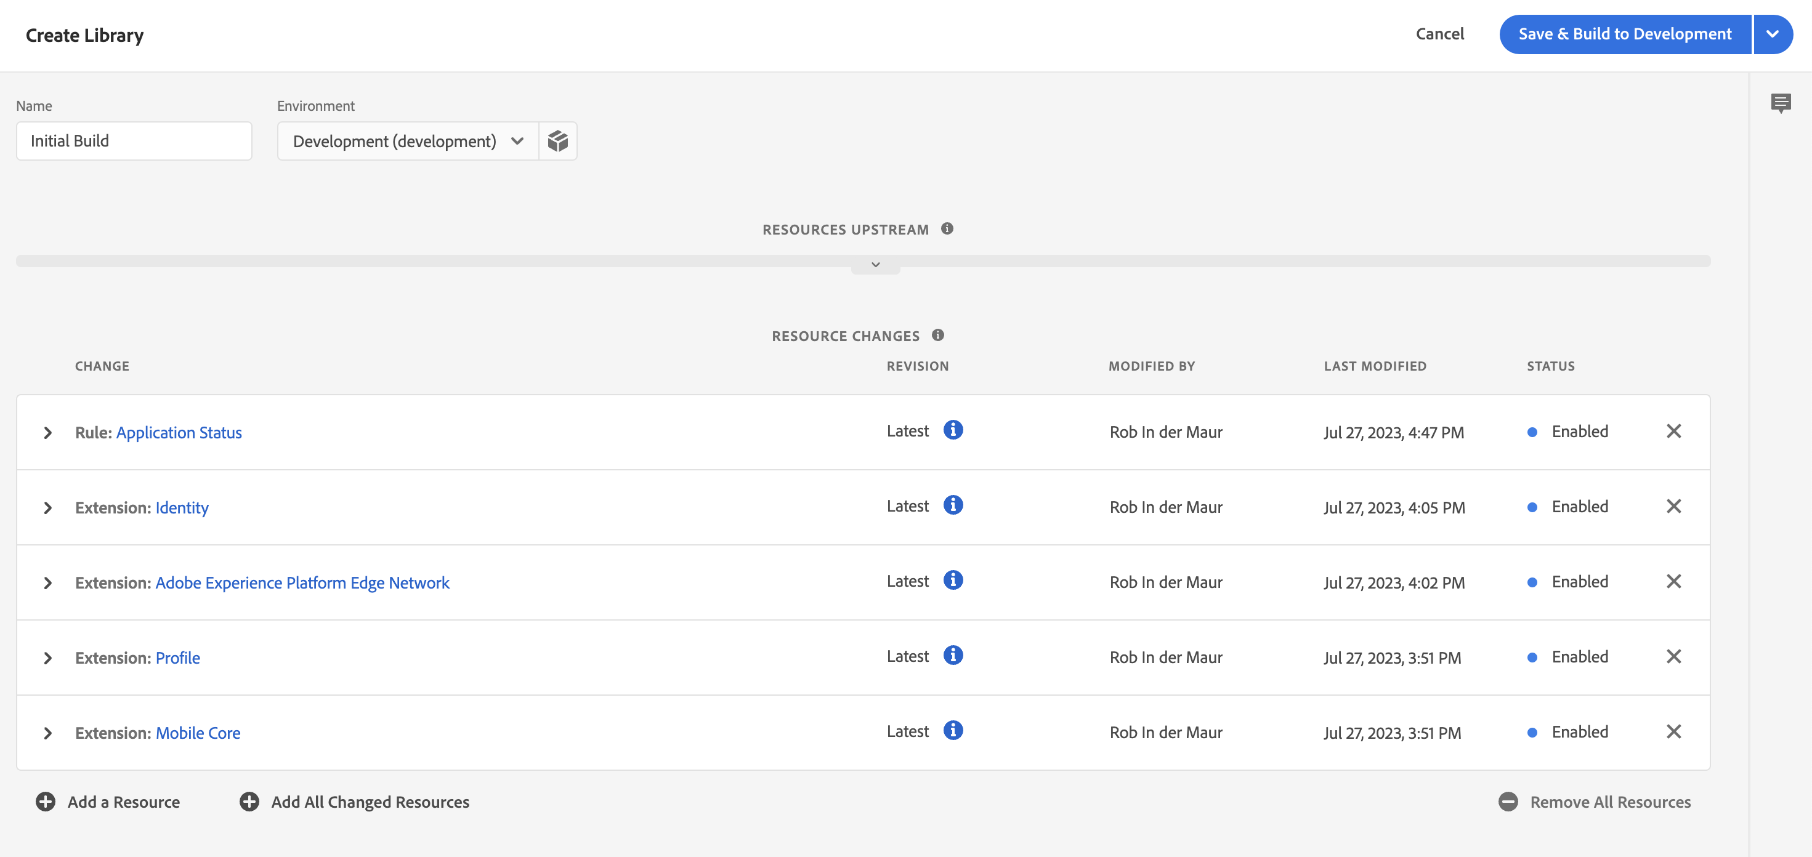This screenshot has width=1812, height=857.
Task: Open the Adobe Experience Platform Edge Network link
Action: 302,583
